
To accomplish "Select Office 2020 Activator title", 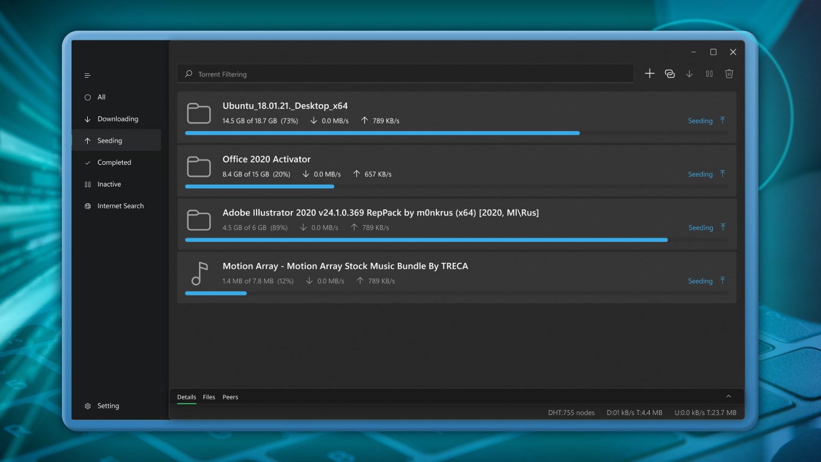I will pos(266,159).
